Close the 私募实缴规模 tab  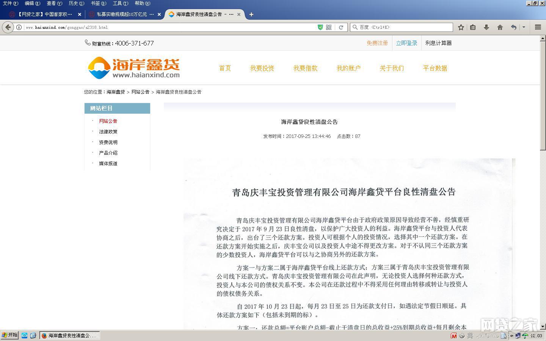[x=159, y=14]
